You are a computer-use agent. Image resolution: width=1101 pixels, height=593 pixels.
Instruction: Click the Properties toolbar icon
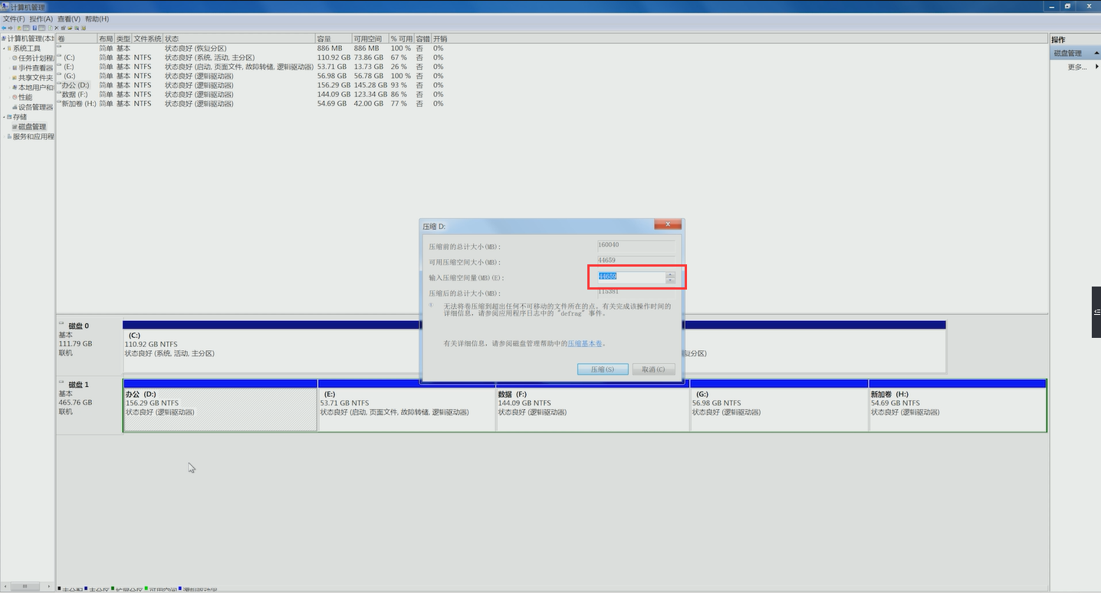tap(63, 28)
